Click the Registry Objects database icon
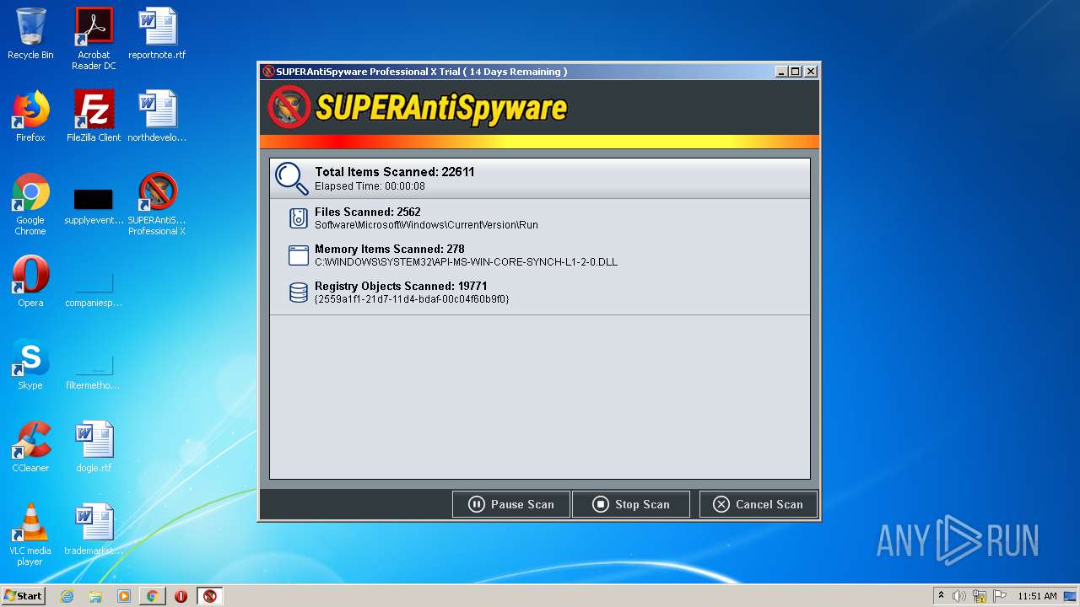Viewport: 1080px width, 607px height. tap(298, 293)
